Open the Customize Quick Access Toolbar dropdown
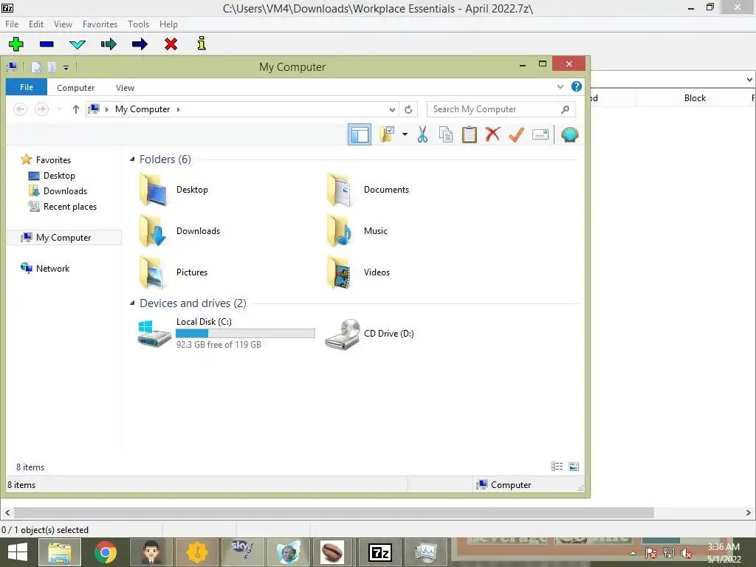Image resolution: width=756 pixels, height=567 pixels. pos(66,67)
